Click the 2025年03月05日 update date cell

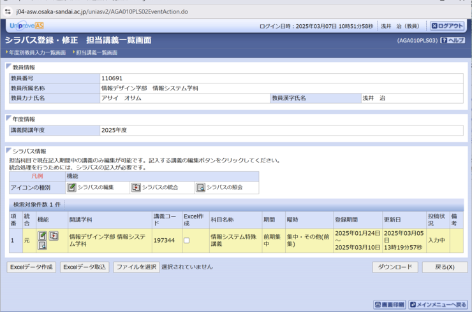tap(404, 241)
